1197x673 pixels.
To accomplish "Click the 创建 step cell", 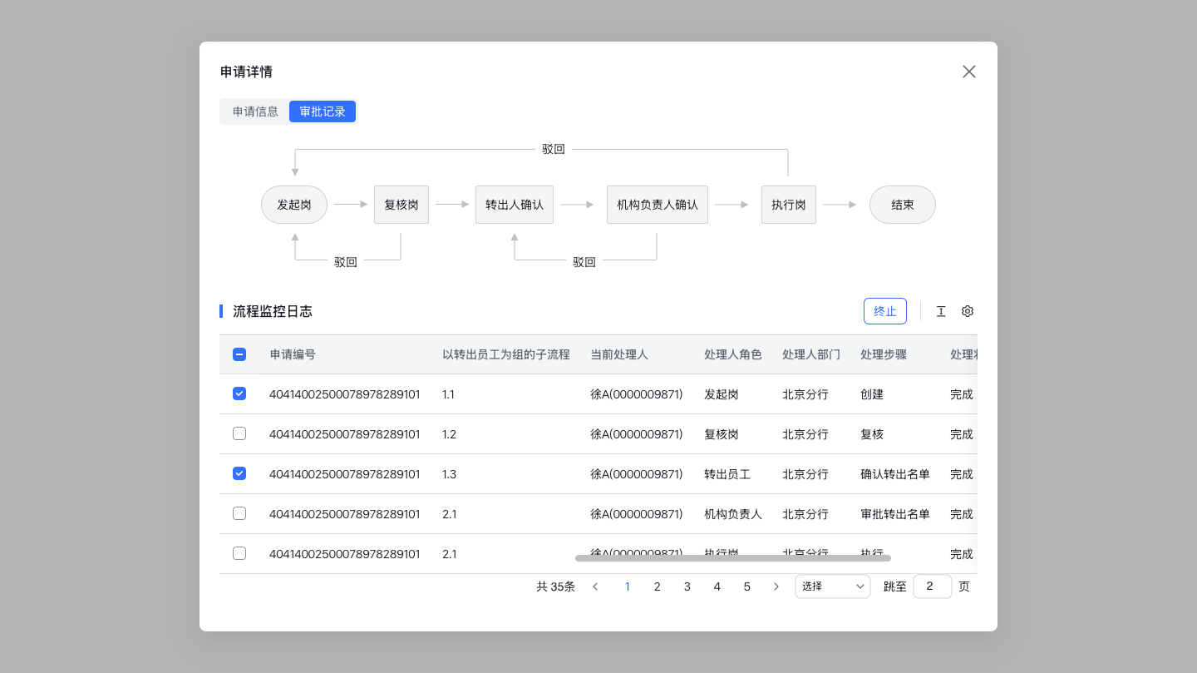I will pos(872,394).
